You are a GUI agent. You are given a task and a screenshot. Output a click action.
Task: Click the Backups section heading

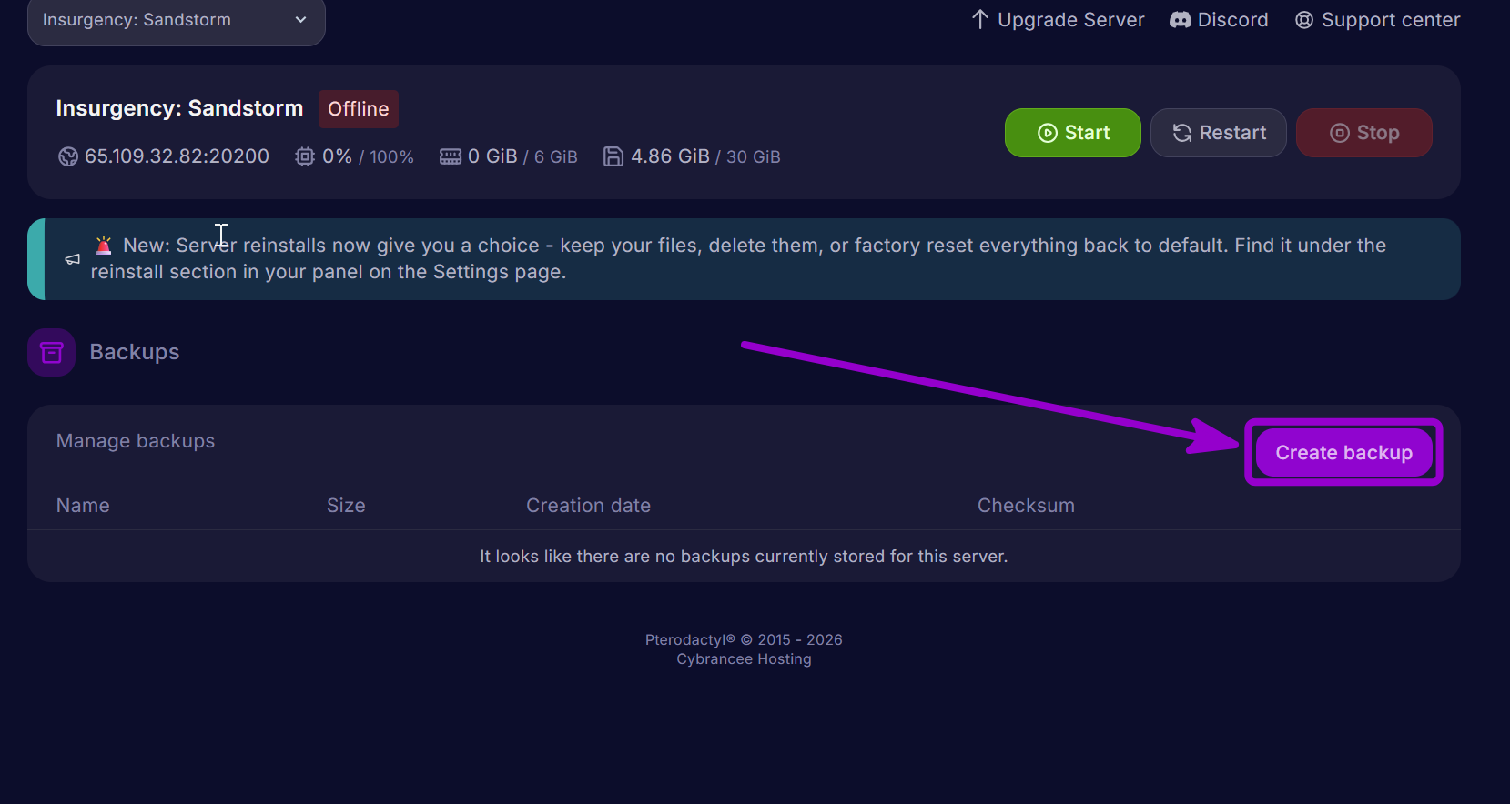pos(135,352)
